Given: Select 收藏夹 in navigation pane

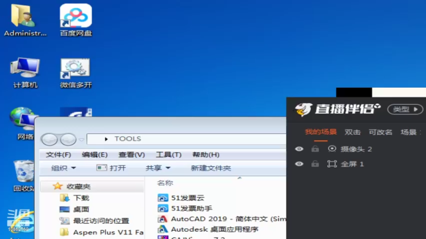Looking at the screenshot, I should click(92, 186).
